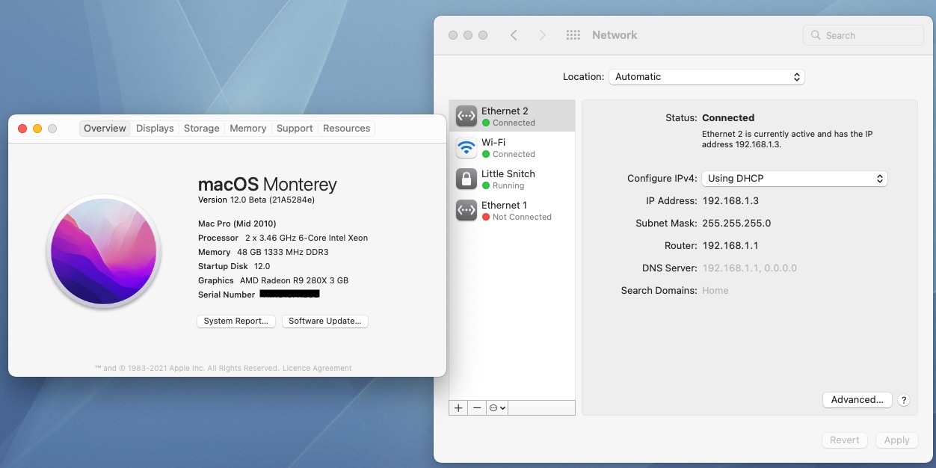Image resolution: width=936 pixels, height=468 pixels.
Task: Click the Ethernet 2 interface icon
Action: point(467,117)
